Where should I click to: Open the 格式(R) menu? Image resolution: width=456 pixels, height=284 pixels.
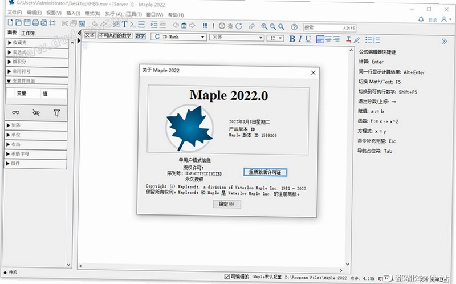(x=93, y=13)
